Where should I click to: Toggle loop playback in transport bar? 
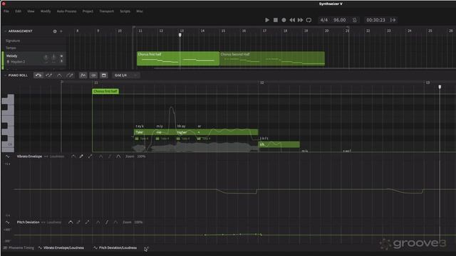[309, 20]
